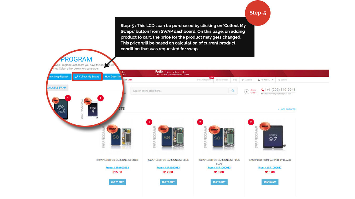Switch to the Available Swap tab
The height and width of the screenshot is (199, 355).
click(x=57, y=88)
